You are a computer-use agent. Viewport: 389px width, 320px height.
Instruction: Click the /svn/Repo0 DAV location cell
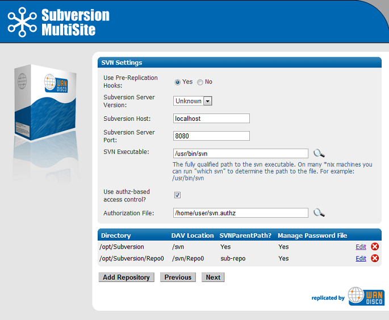pyautogui.click(x=188, y=259)
